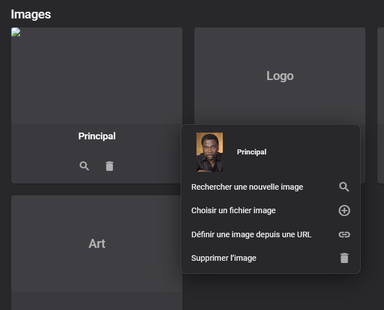Click the "Principal" title on the image card

97,136
